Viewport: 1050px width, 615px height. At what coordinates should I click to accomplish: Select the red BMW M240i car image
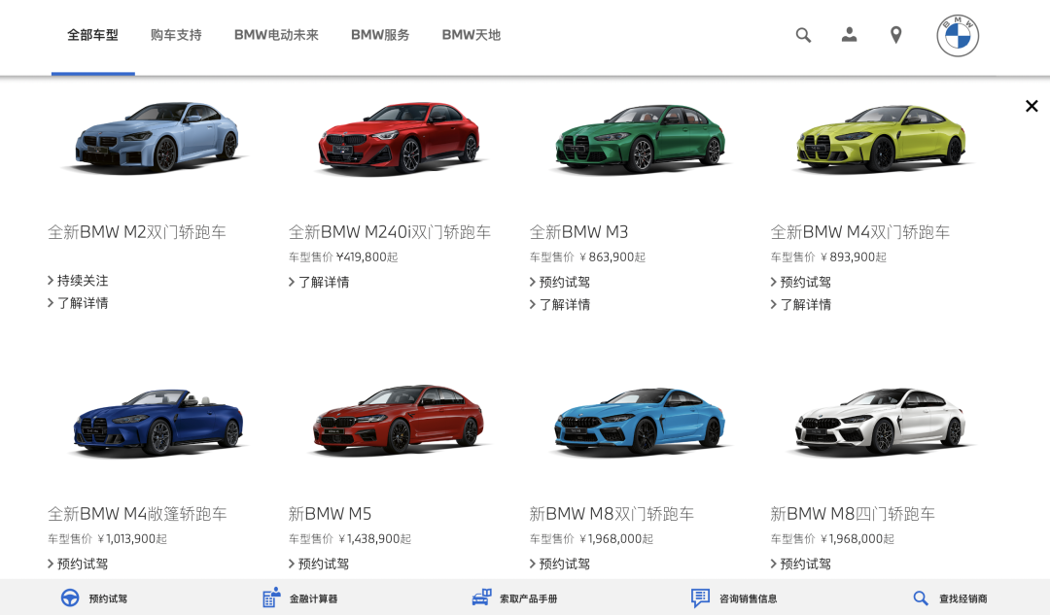400,137
